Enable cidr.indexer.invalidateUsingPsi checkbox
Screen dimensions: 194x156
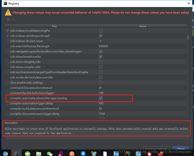(x=101, y=30)
